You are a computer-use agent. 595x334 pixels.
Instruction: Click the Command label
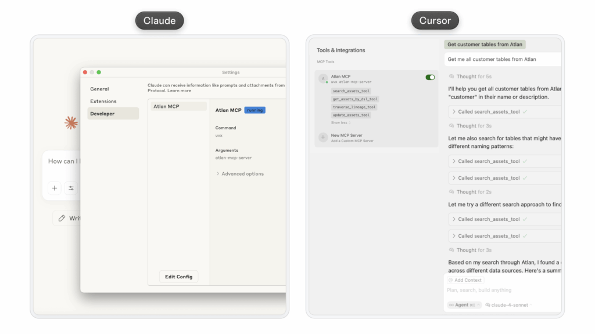click(225, 128)
